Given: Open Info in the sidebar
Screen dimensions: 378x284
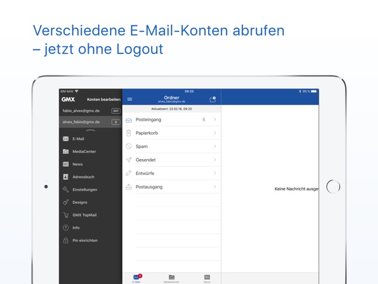Looking at the screenshot, I should pyautogui.click(x=91, y=227).
